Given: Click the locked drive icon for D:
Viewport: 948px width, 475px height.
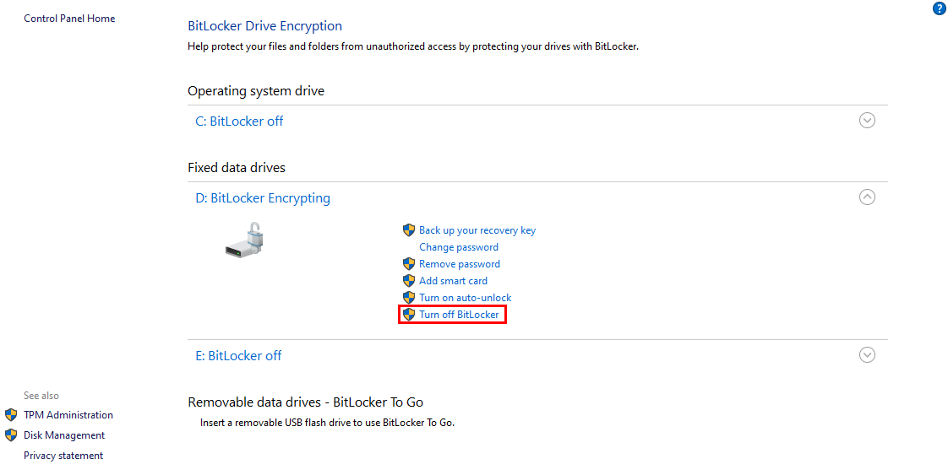Looking at the screenshot, I should (x=246, y=240).
